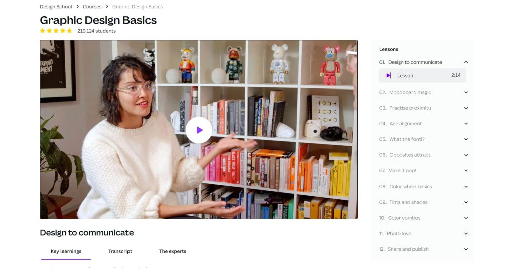514x268 pixels.
Task: Go to Design School breadcrumb link
Action: 56,6
